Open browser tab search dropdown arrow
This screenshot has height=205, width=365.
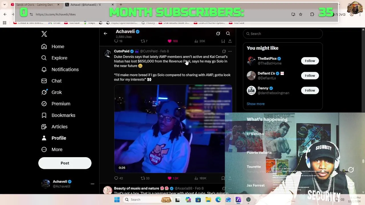point(5,5)
